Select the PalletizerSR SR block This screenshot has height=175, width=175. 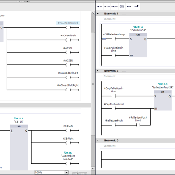138,45
